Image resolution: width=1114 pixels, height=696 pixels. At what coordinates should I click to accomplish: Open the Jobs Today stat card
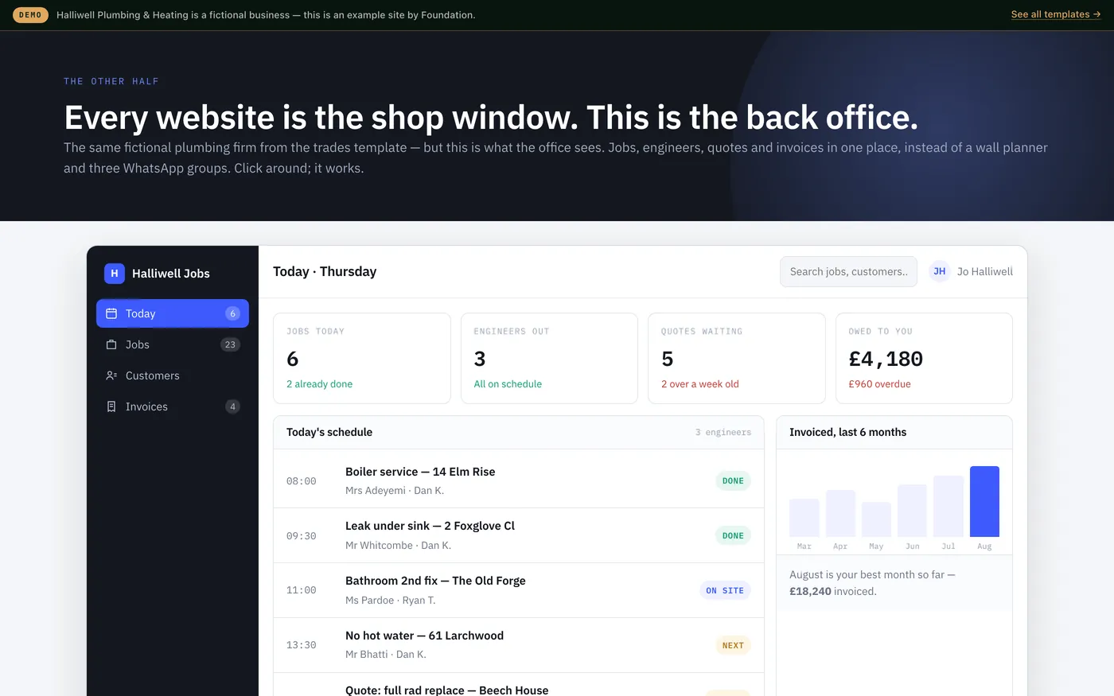(362, 358)
